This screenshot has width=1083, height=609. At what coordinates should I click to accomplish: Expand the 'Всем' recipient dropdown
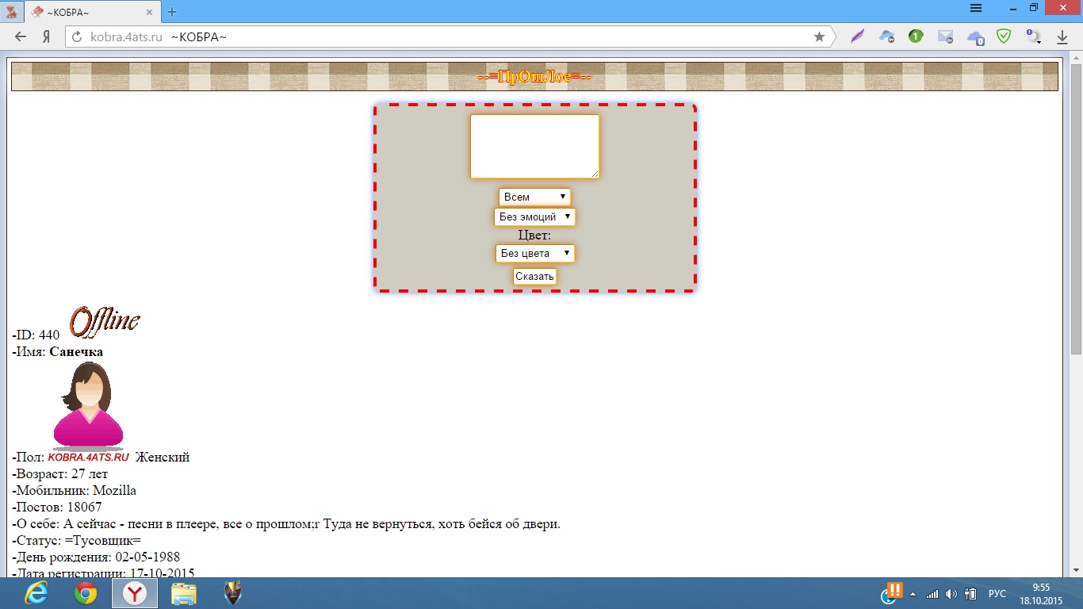tap(534, 197)
